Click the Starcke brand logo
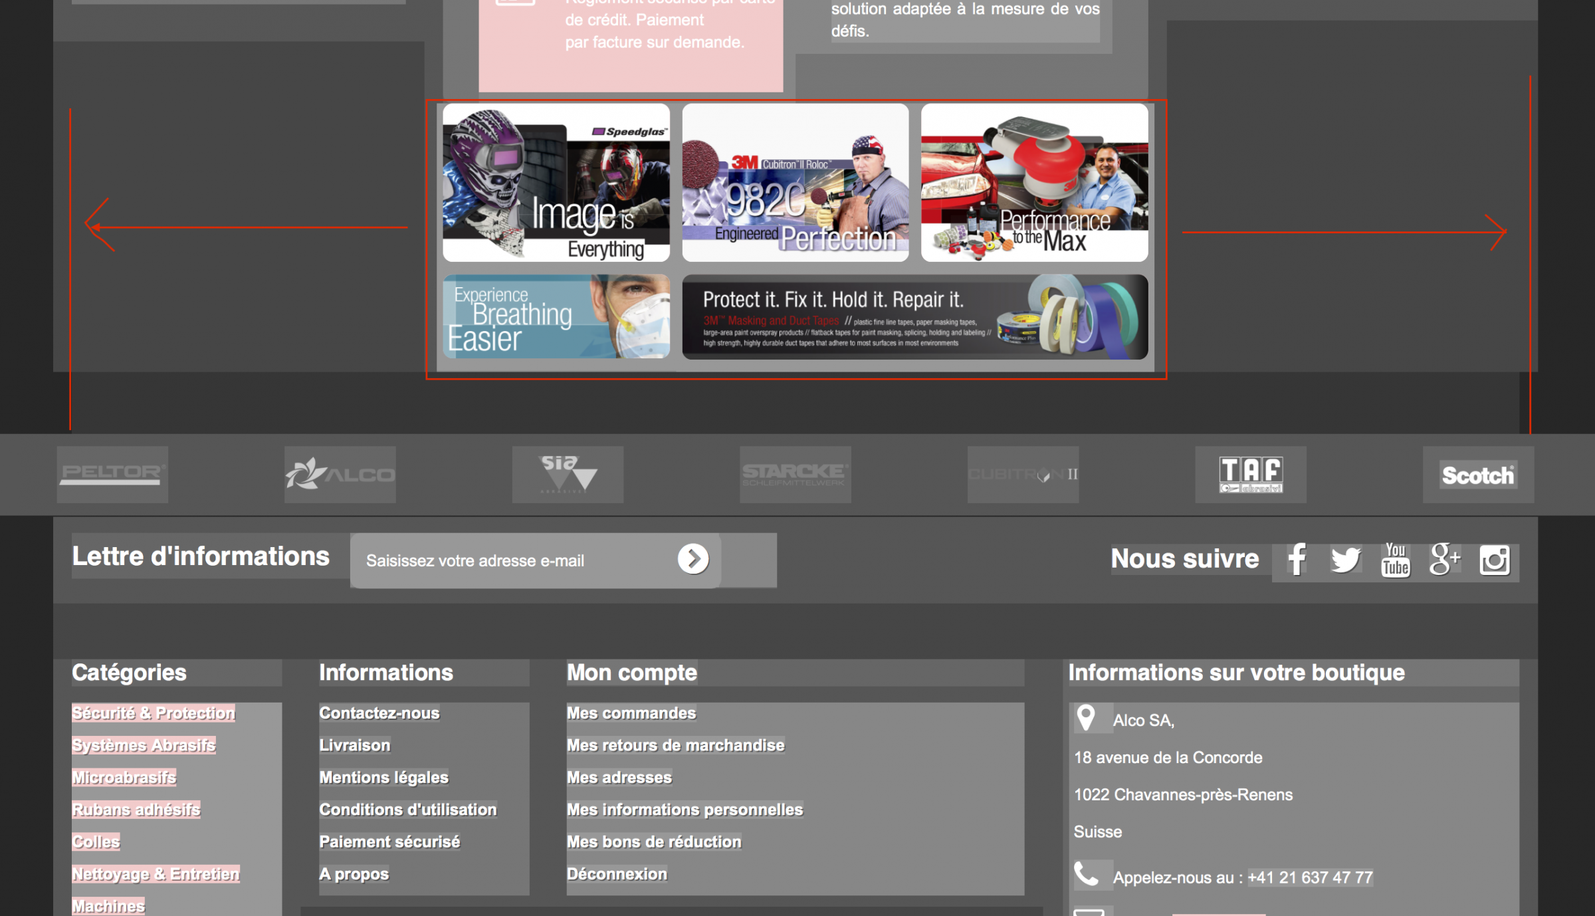 point(795,475)
